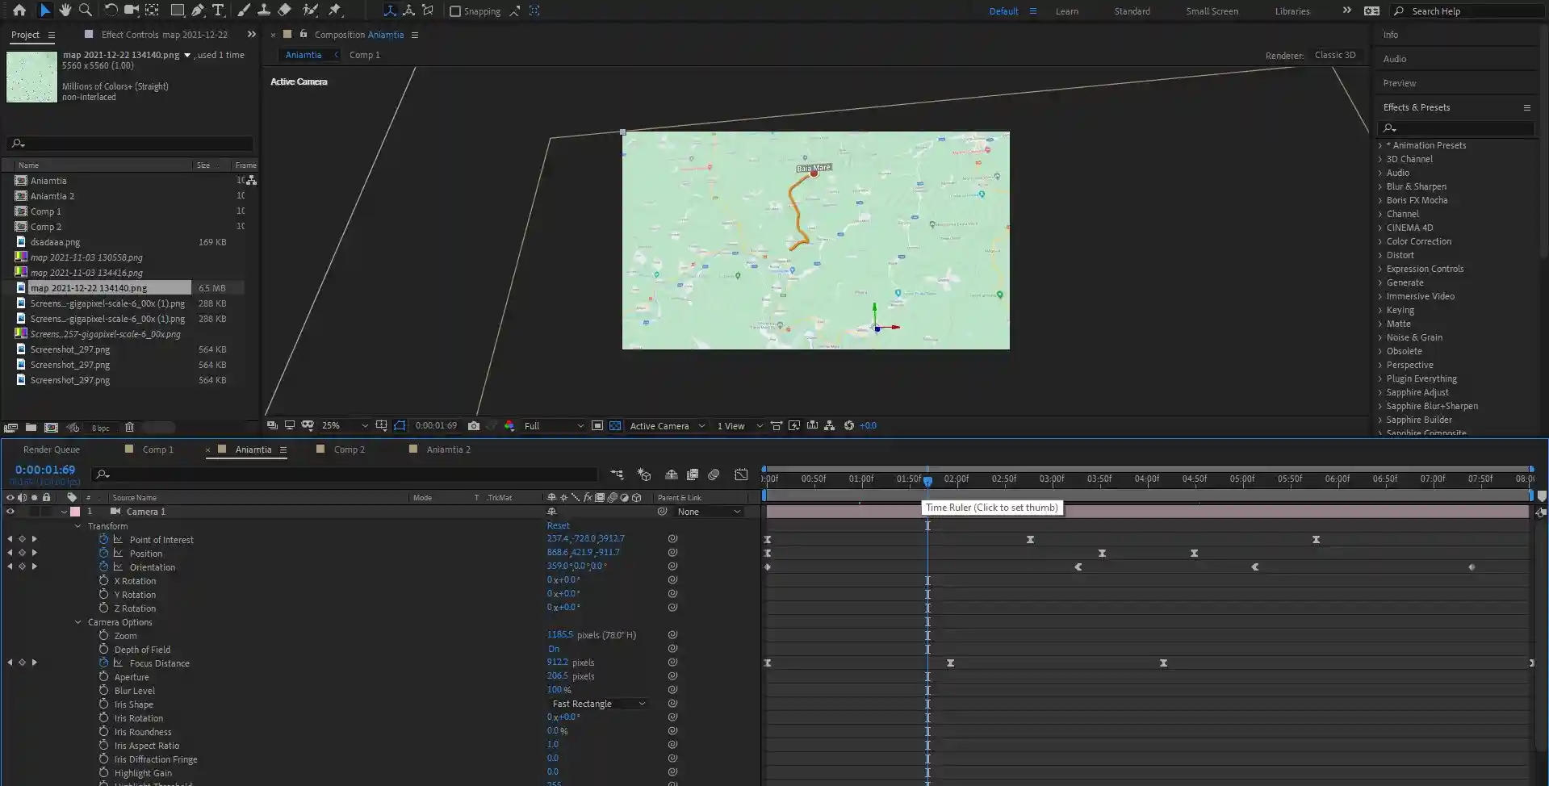This screenshot has height=786, width=1549.
Task: Open the Audio panel
Action: (x=1394, y=59)
